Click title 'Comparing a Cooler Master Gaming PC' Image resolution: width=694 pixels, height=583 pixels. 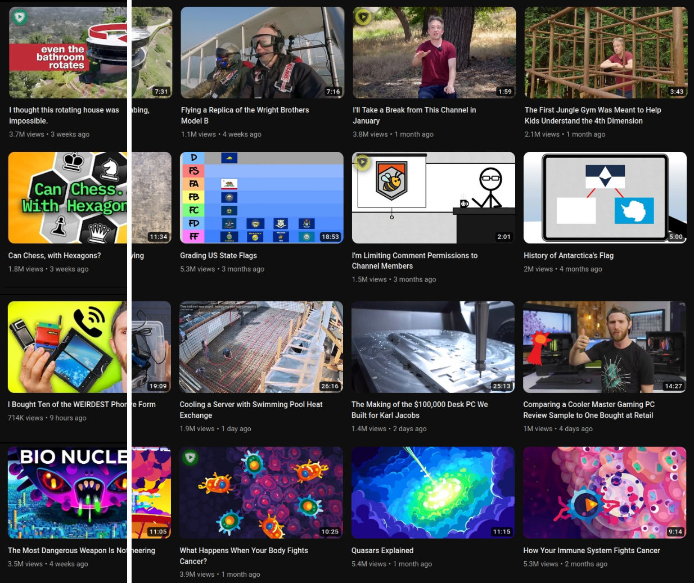coord(588,410)
